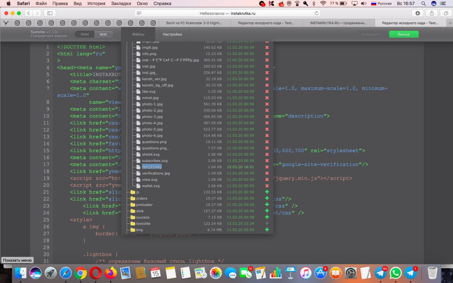
Task: Delete the img9.jpg file via red X
Action: point(267,47)
